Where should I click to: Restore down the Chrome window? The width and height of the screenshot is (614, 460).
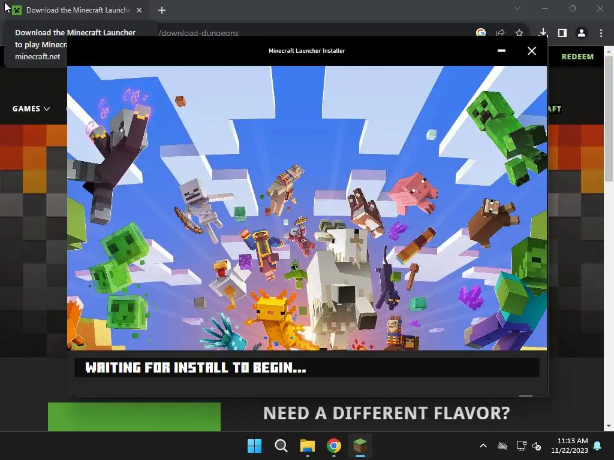pyautogui.click(x=573, y=8)
